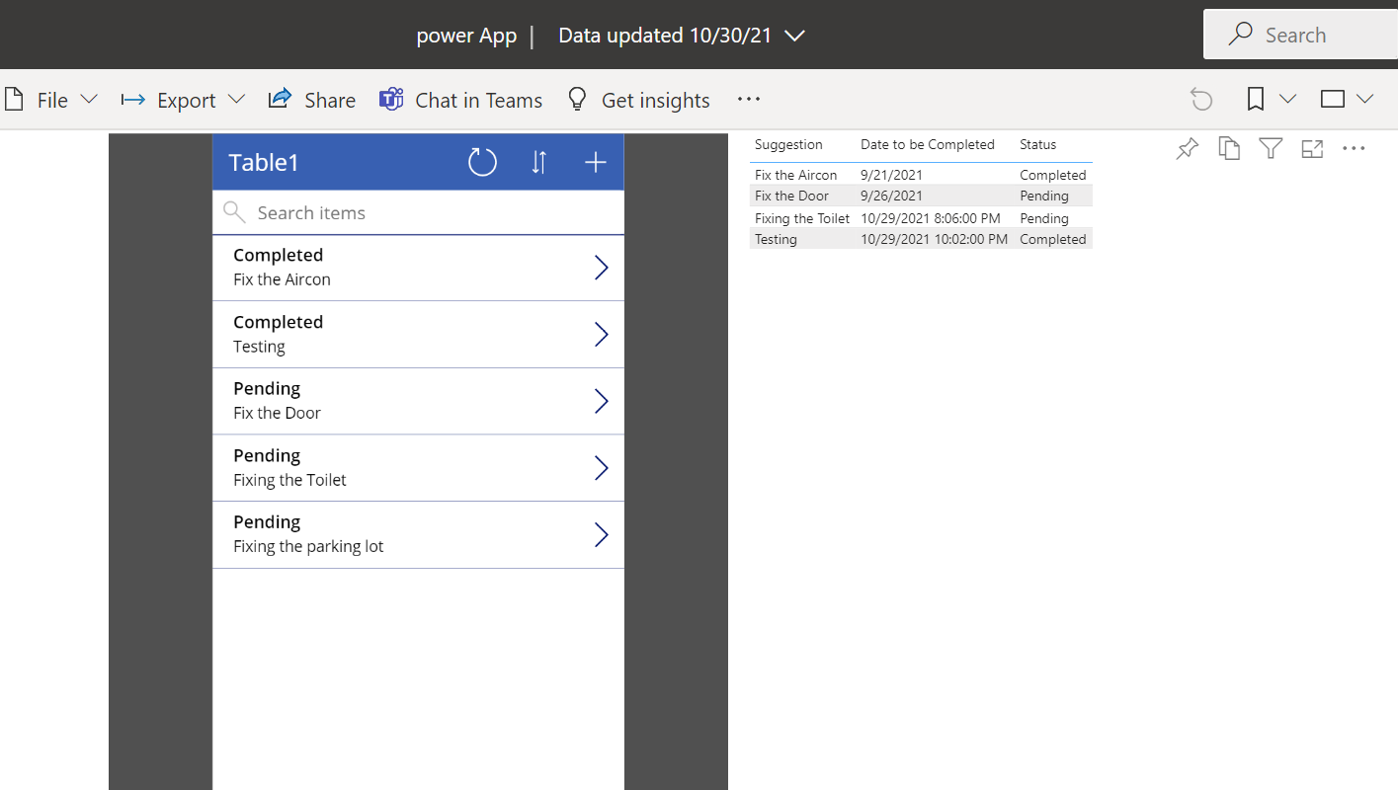Image resolution: width=1398 pixels, height=790 pixels.
Task: Add a new item with the plus icon
Action: (x=595, y=162)
